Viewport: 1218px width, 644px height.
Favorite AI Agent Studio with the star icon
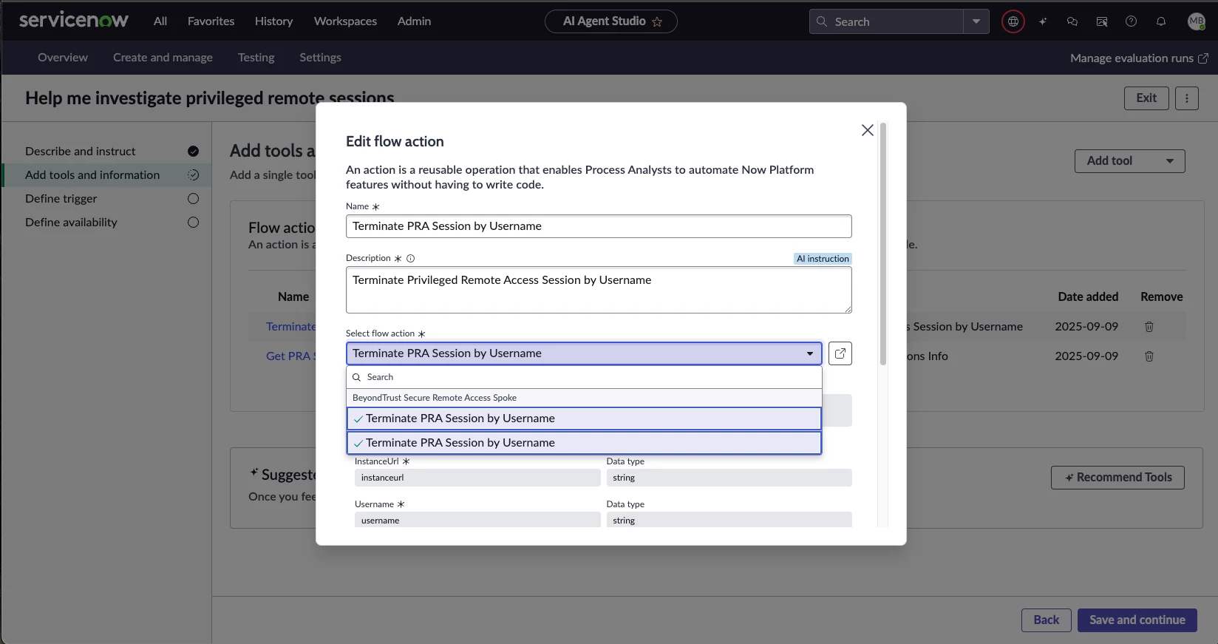pos(657,22)
